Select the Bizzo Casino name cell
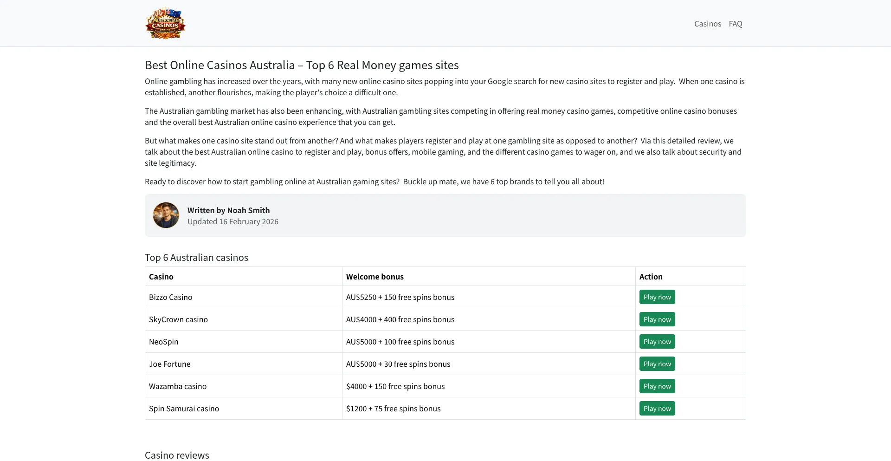Screen dimensions: 891x461 [244, 297]
